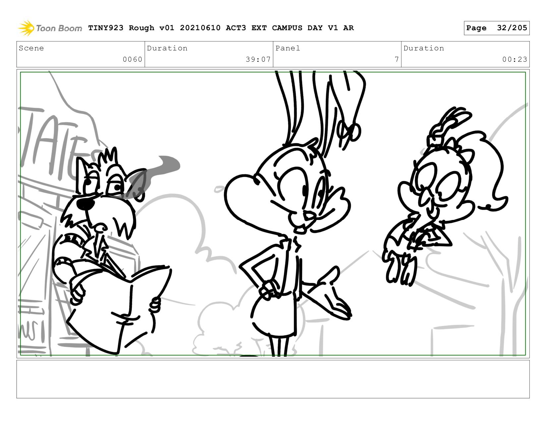547x423 pixels.
Task: Click the 'Page 32/205' box
Action: pos(497,28)
